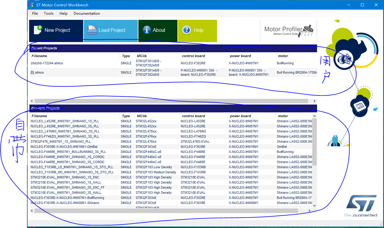
Task: Sort Recent Projects by Filename column
Action: 39,56
